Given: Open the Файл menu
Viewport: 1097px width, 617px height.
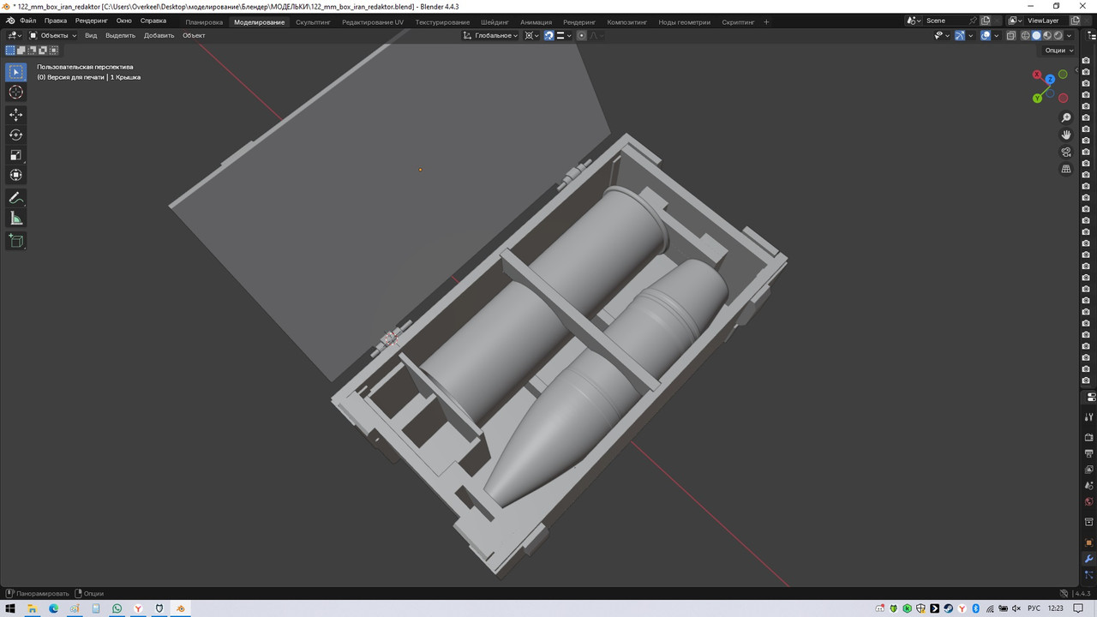Looking at the screenshot, I should [x=27, y=21].
